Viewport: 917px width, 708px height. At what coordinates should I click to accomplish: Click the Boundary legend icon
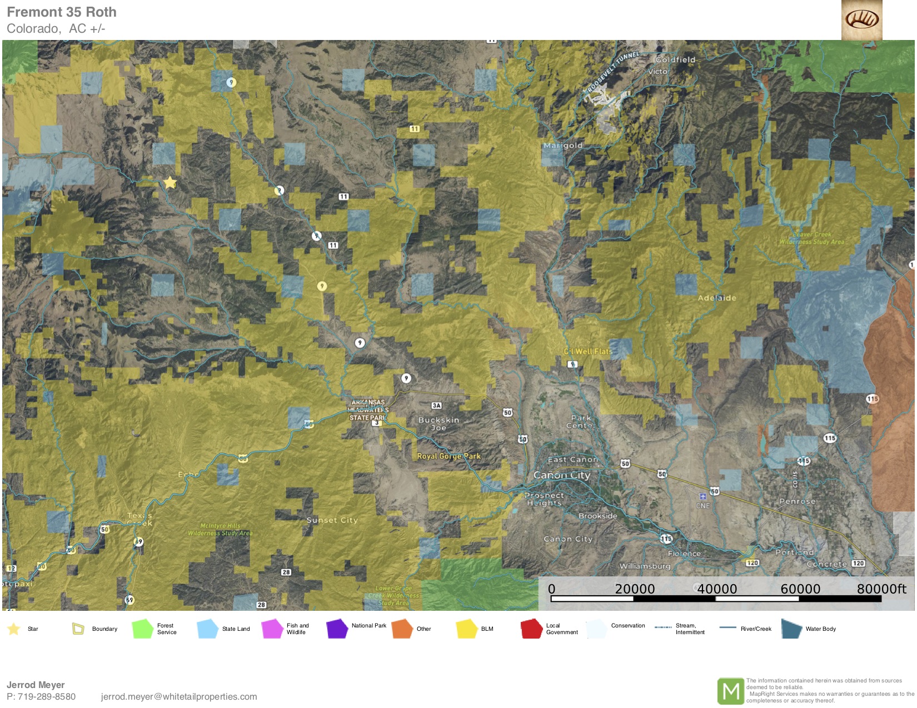tap(78, 629)
